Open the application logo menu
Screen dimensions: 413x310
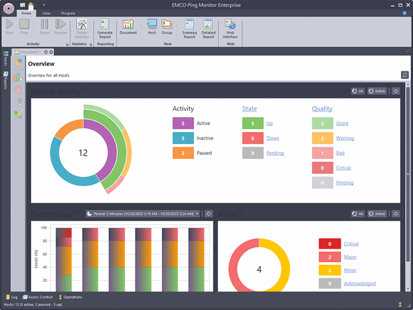point(9,8)
